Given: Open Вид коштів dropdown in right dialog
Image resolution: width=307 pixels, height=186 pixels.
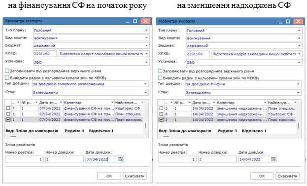Looking at the screenshot, I should coord(299,38).
